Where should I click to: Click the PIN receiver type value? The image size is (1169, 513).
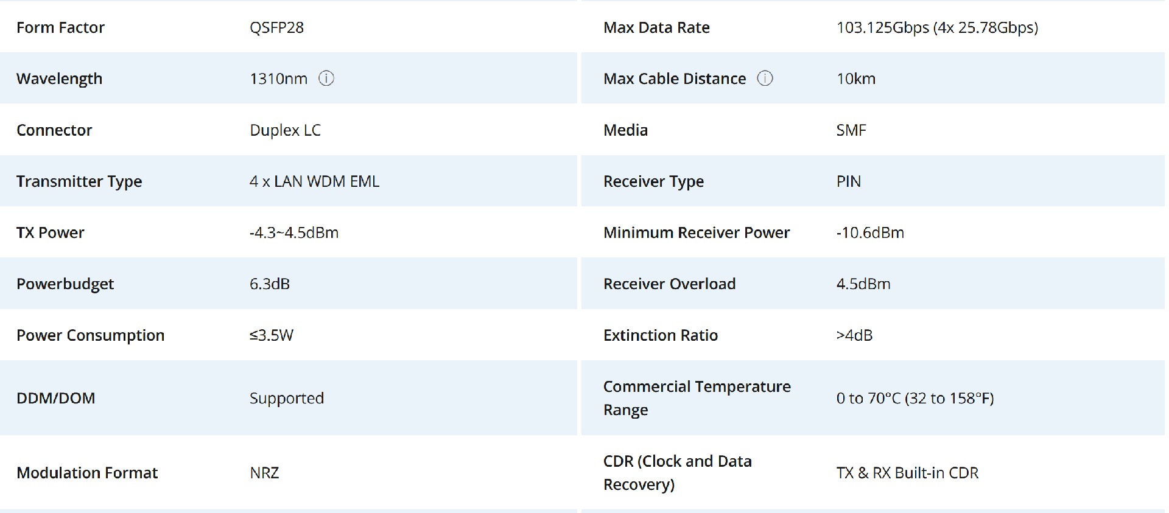coord(848,181)
